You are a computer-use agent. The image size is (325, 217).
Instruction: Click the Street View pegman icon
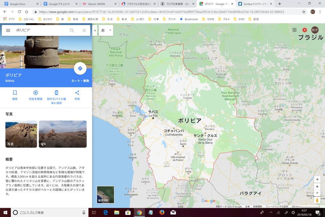pyautogui.click(x=317, y=200)
